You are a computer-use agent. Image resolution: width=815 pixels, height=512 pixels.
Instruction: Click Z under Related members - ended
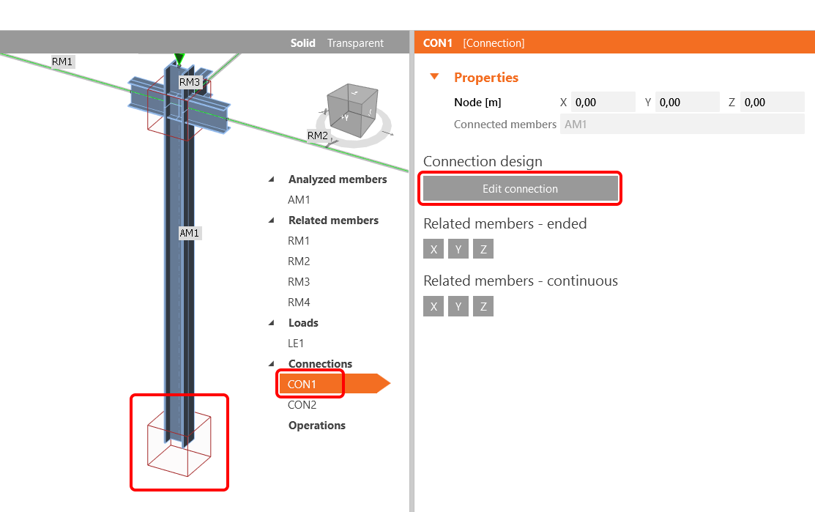click(x=483, y=249)
